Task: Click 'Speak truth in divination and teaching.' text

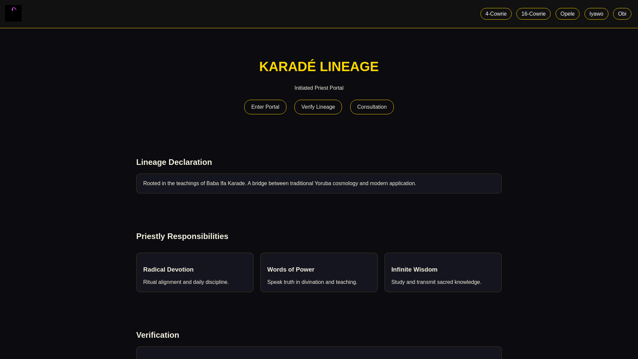Action: pos(312,282)
